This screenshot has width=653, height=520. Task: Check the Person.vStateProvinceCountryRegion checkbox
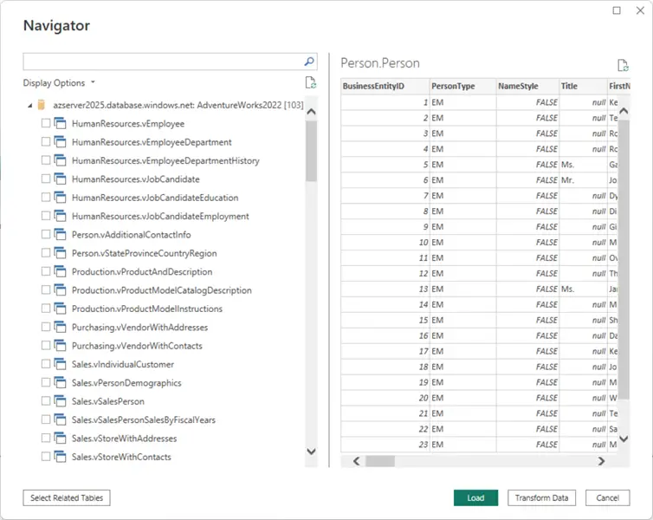(x=46, y=252)
